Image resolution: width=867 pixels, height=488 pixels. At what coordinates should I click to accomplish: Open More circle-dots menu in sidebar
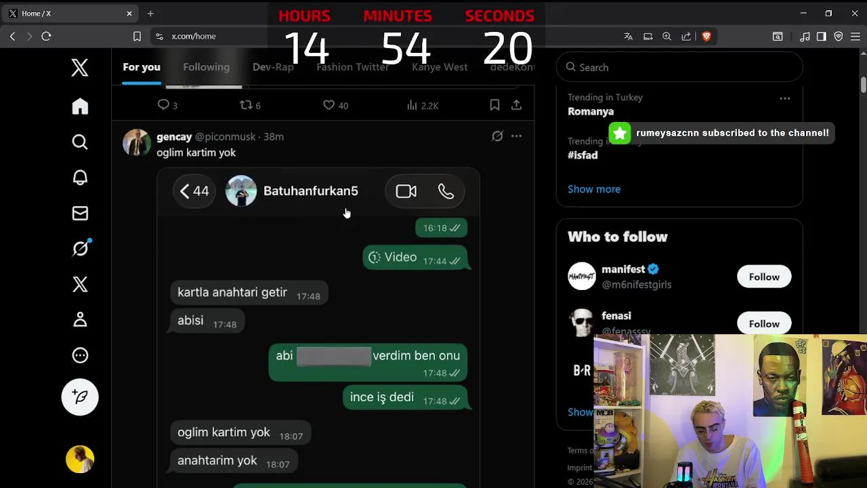coord(80,355)
